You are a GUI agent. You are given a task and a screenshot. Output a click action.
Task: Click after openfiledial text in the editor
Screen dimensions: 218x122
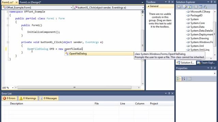coord(83,49)
